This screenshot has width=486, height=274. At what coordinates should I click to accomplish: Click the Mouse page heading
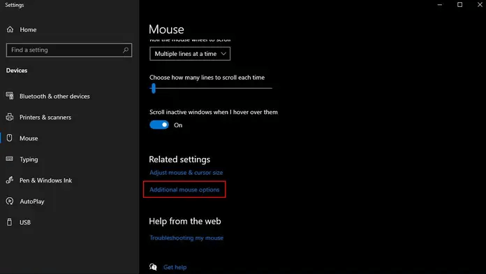(x=166, y=29)
